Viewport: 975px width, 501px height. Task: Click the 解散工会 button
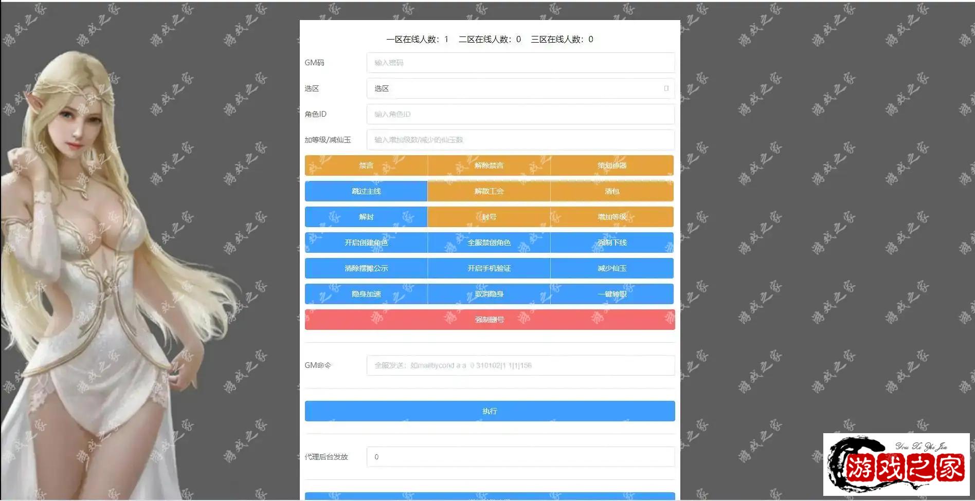489,191
